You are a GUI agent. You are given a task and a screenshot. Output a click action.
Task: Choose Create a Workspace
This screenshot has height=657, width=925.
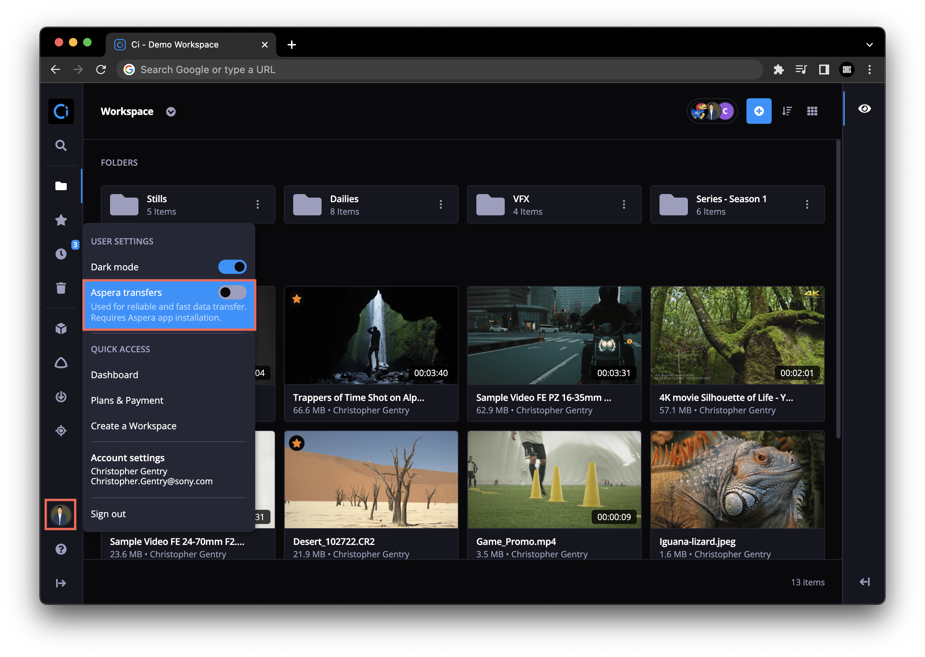click(133, 426)
